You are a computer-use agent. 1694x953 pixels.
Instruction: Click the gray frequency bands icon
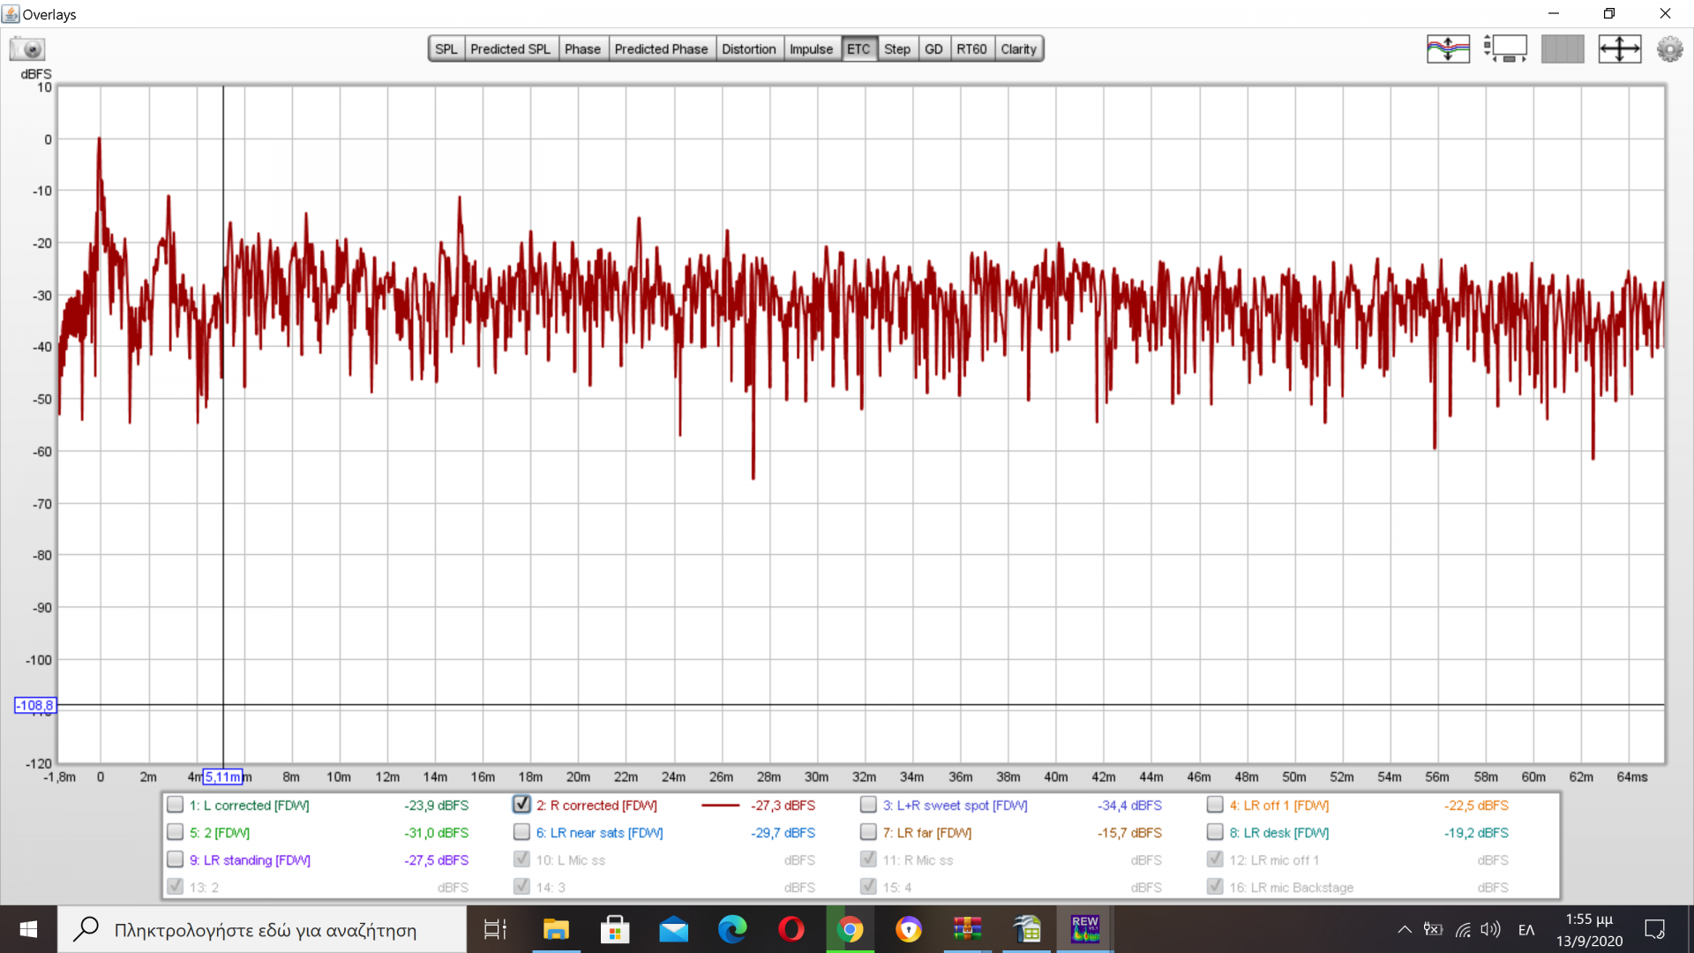[x=1563, y=49]
